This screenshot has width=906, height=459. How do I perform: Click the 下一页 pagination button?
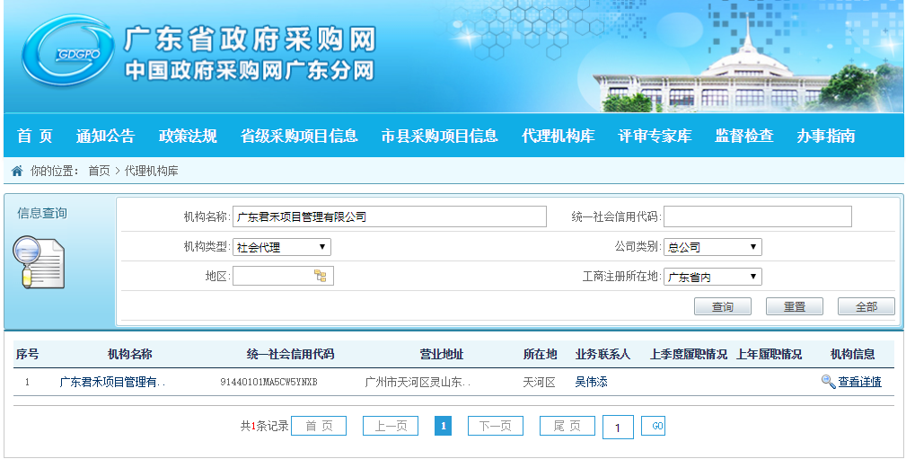pyautogui.click(x=496, y=426)
